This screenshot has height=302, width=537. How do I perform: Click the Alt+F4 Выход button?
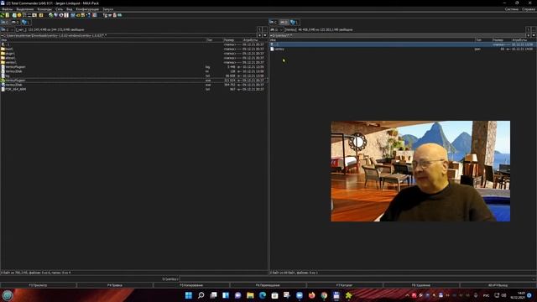point(498,285)
